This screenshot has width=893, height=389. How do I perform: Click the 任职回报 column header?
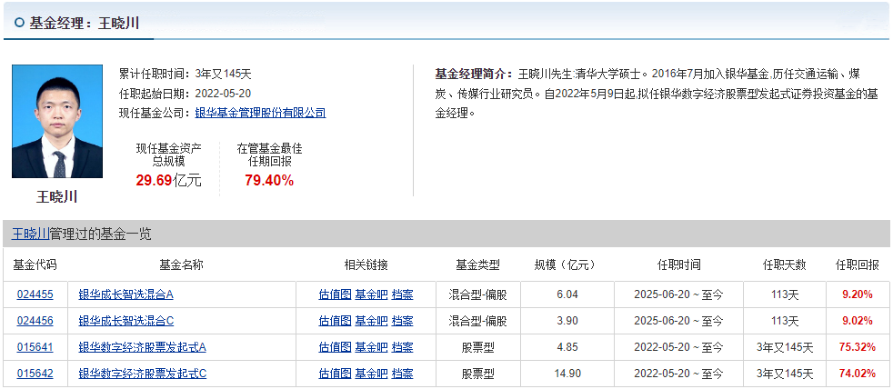[x=858, y=264]
